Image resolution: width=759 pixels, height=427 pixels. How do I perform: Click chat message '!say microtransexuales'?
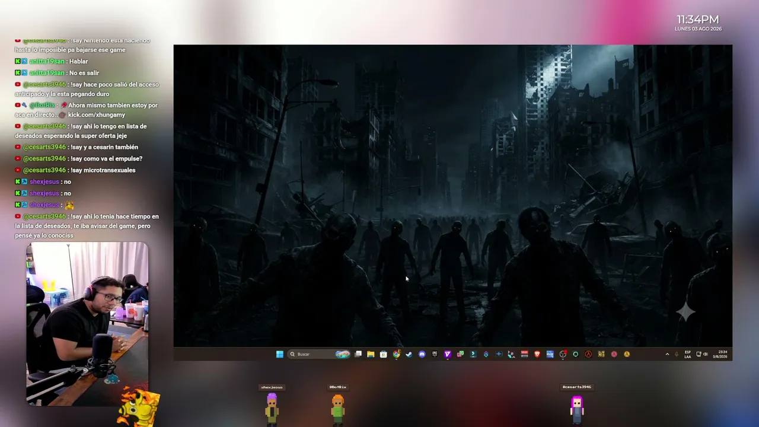tap(103, 170)
